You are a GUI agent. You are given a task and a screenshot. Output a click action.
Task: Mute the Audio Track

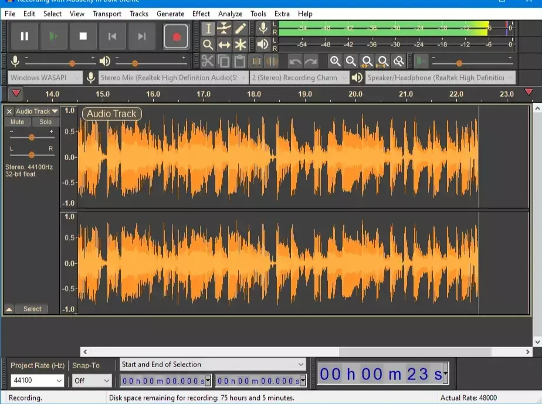pos(18,122)
